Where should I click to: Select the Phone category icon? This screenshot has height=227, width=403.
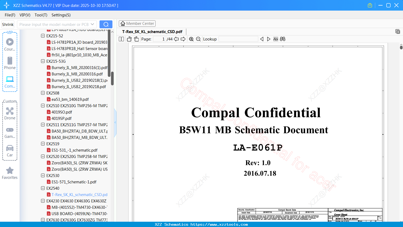[10, 61]
